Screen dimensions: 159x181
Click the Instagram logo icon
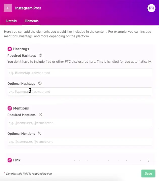(x=151, y=8)
